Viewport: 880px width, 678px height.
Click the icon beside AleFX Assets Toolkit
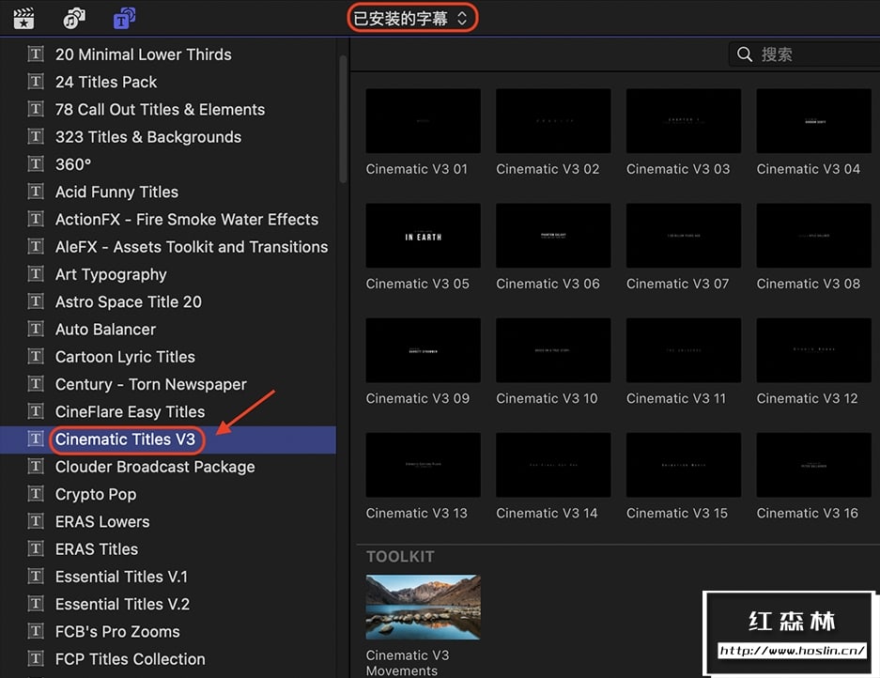pyautogui.click(x=36, y=246)
